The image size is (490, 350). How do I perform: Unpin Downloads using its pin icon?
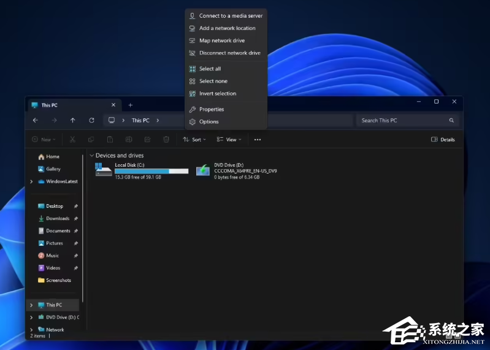[x=75, y=219]
